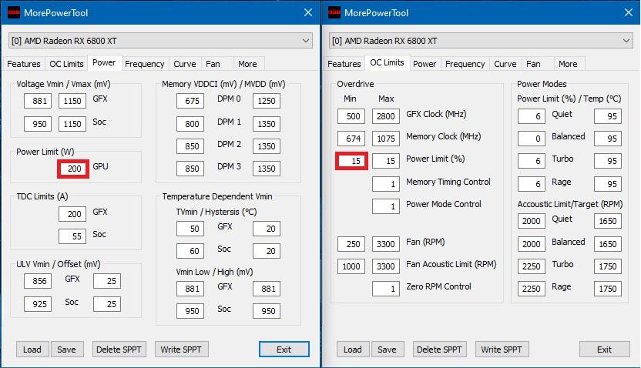Click the Fan Acoustic Limit Min field 1000
The image size is (641, 368).
pos(351,266)
